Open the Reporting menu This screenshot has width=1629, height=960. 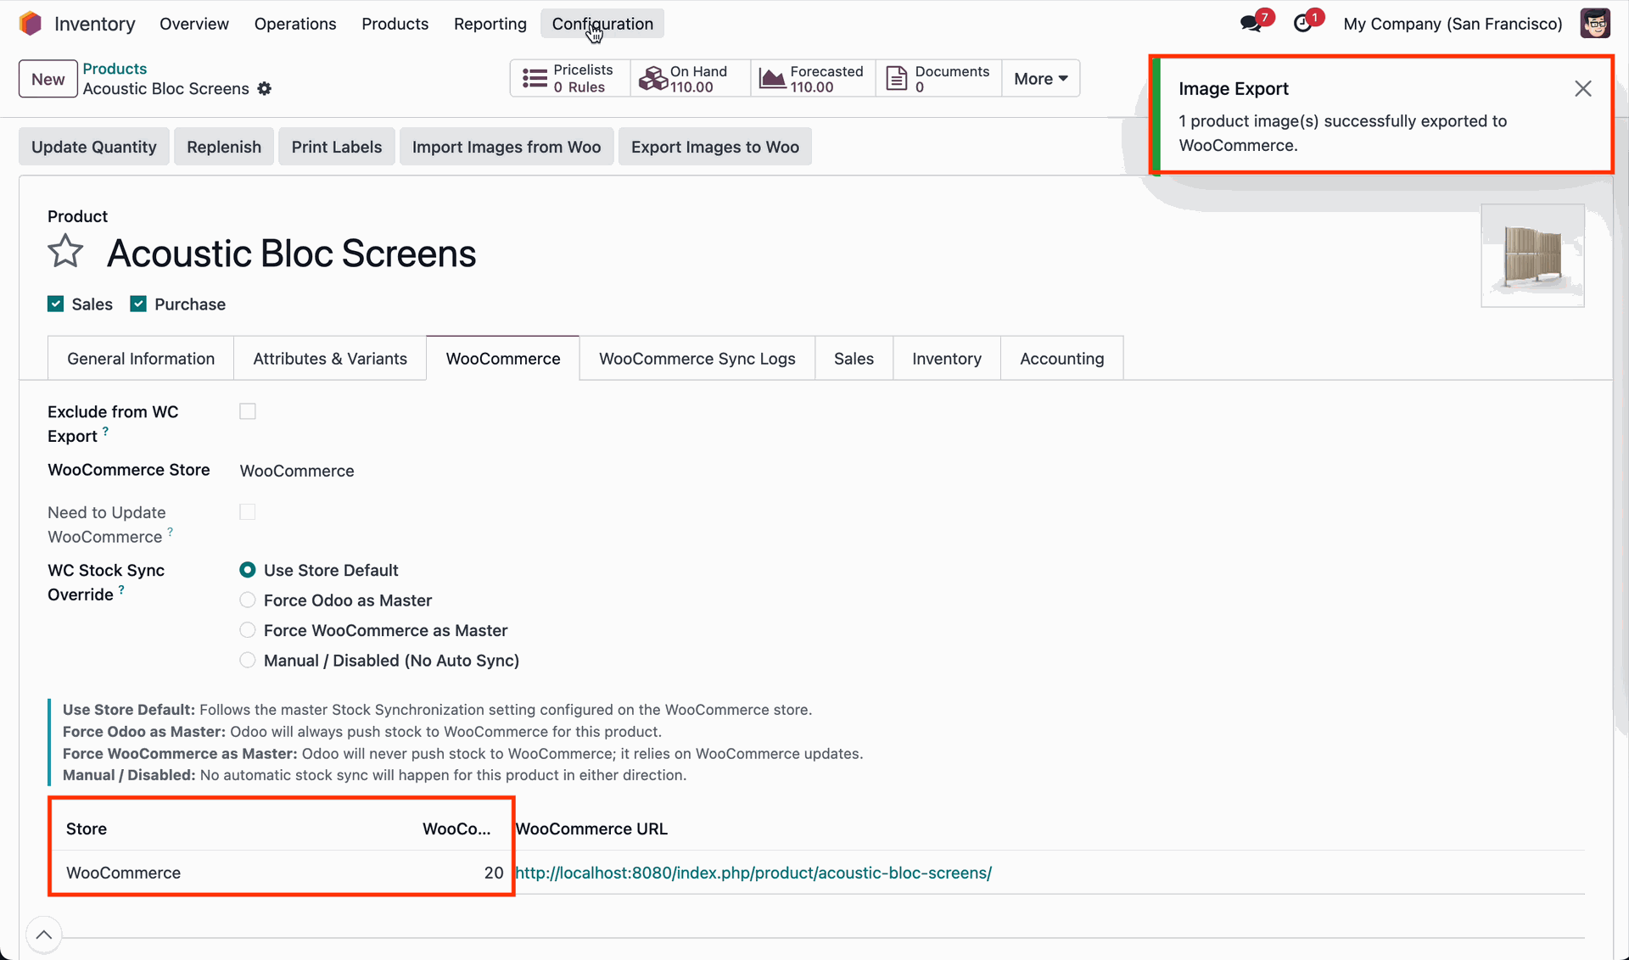pos(490,24)
